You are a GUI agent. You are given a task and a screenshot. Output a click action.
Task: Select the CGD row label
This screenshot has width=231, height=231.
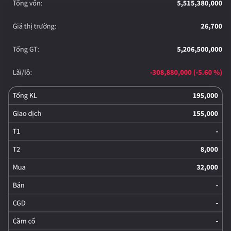pos(19,203)
